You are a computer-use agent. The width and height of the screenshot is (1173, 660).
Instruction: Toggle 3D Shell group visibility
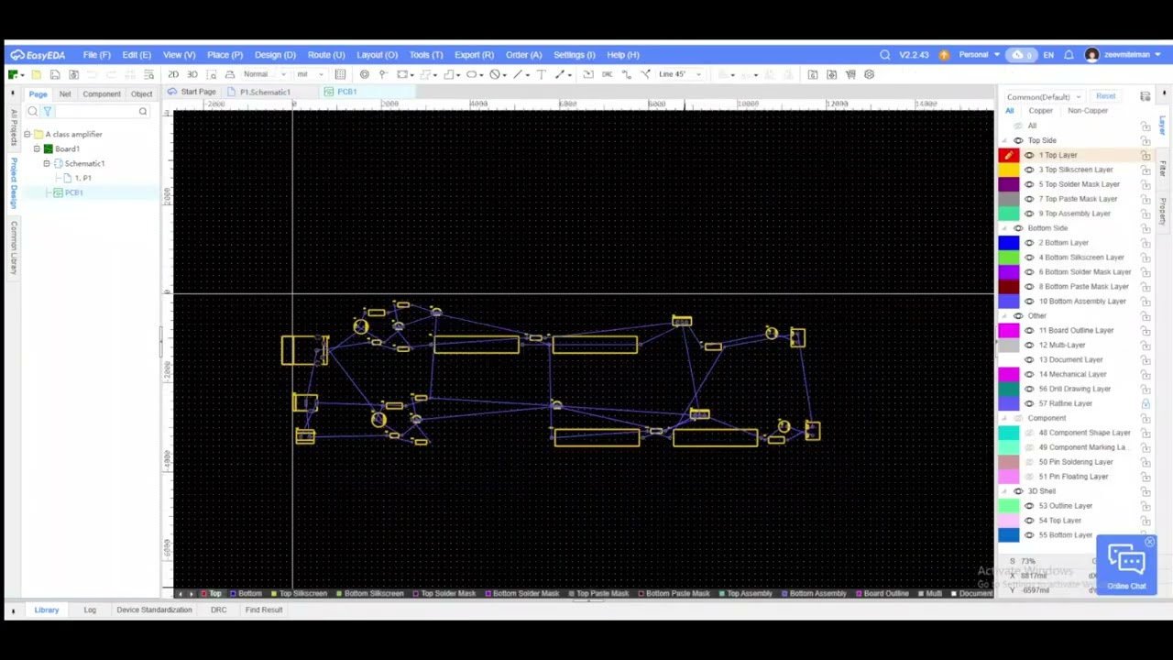(1018, 491)
